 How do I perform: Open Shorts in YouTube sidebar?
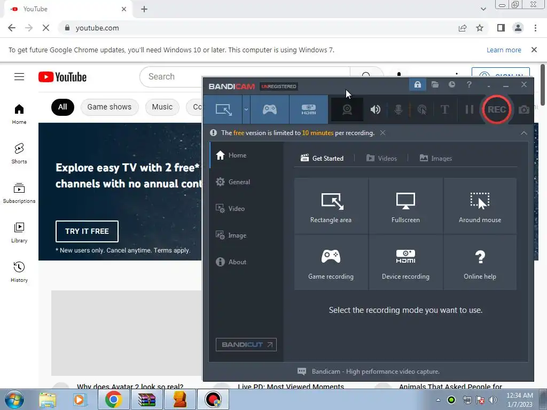(19, 154)
